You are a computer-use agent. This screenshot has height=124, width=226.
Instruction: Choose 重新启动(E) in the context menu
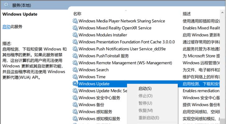[149, 118]
